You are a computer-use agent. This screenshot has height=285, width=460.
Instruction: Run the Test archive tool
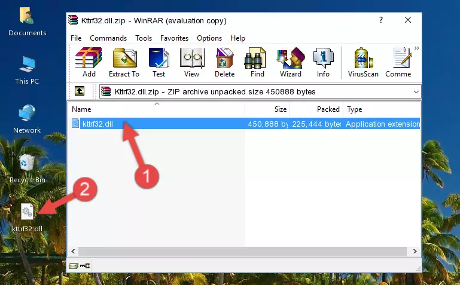pyautogui.click(x=159, y=62)
